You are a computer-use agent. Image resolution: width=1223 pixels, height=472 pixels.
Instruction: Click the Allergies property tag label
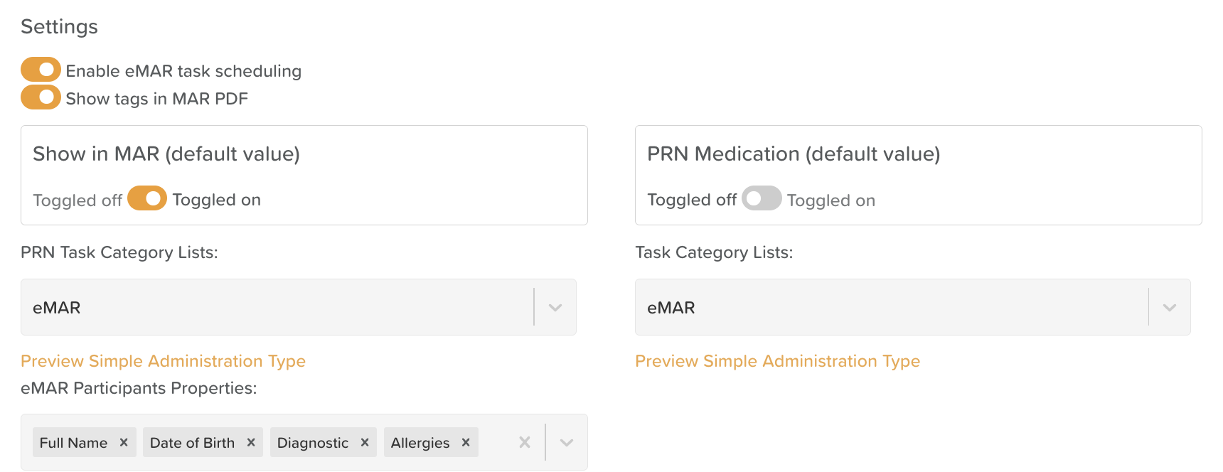point(420,442)
